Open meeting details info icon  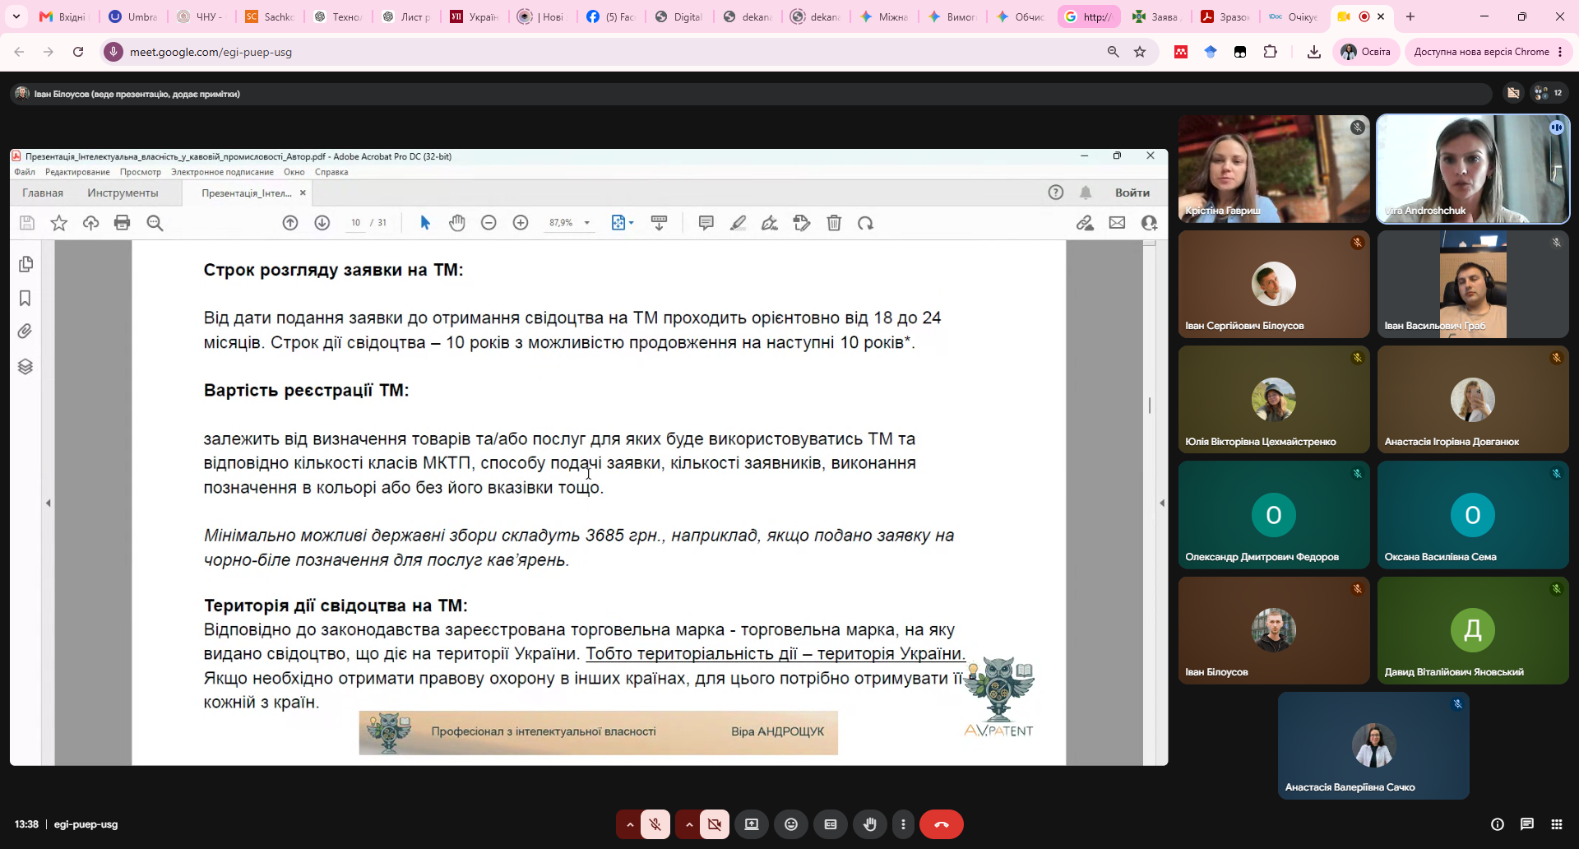point(1498,824)
